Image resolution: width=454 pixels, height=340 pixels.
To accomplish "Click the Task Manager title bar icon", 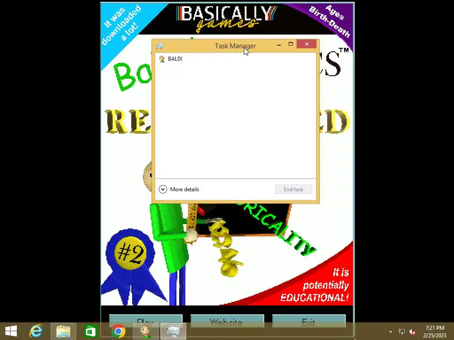I will pyautogui.click(x=160, y=46).
